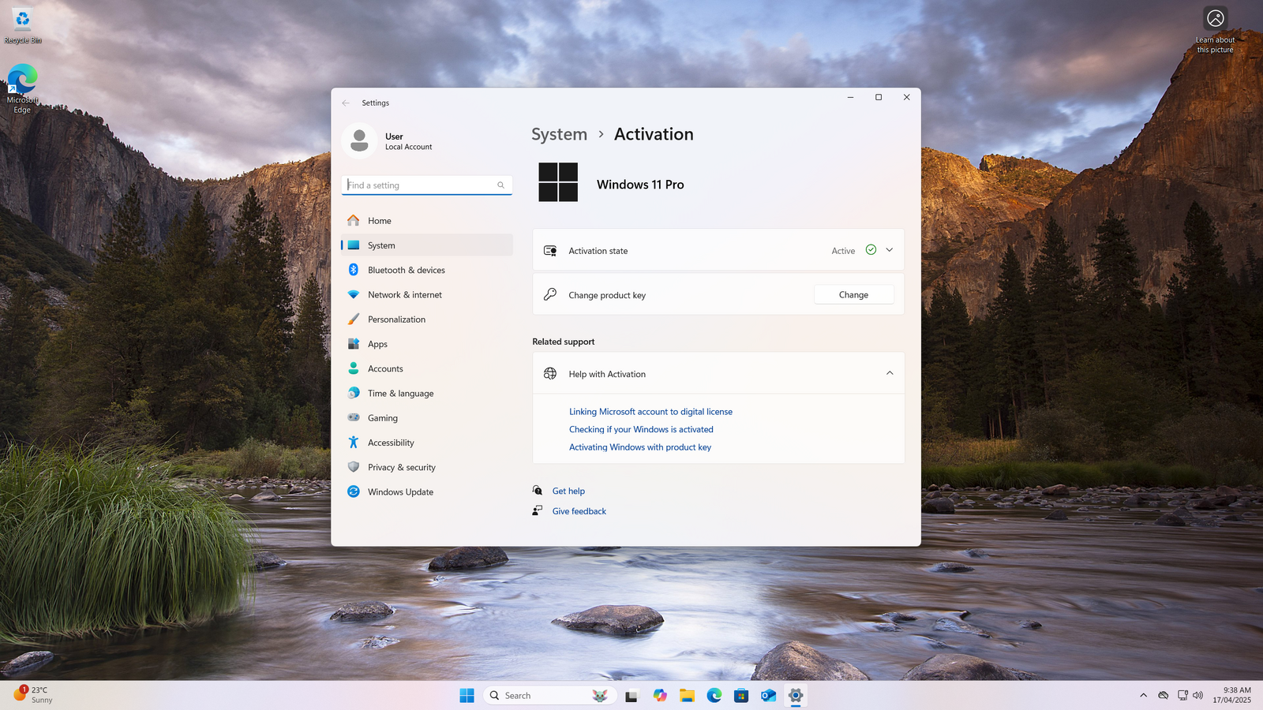The width and height of the screenshot is (1263, 710).
Task: Click the volume speaker tray icon
Action: click(1198, 695)
